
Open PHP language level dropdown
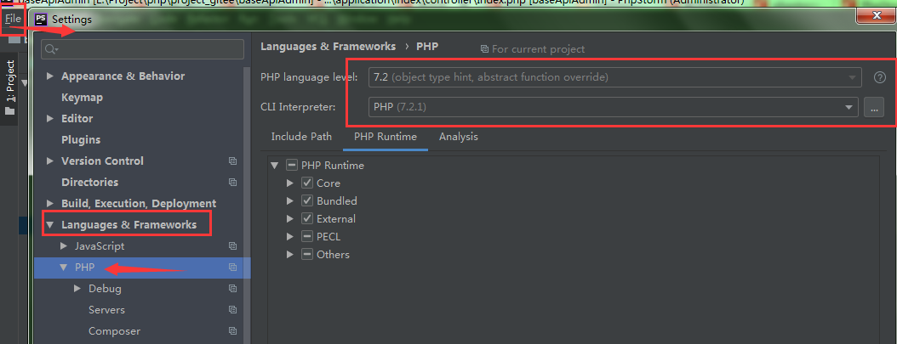(x=615, y=77)
